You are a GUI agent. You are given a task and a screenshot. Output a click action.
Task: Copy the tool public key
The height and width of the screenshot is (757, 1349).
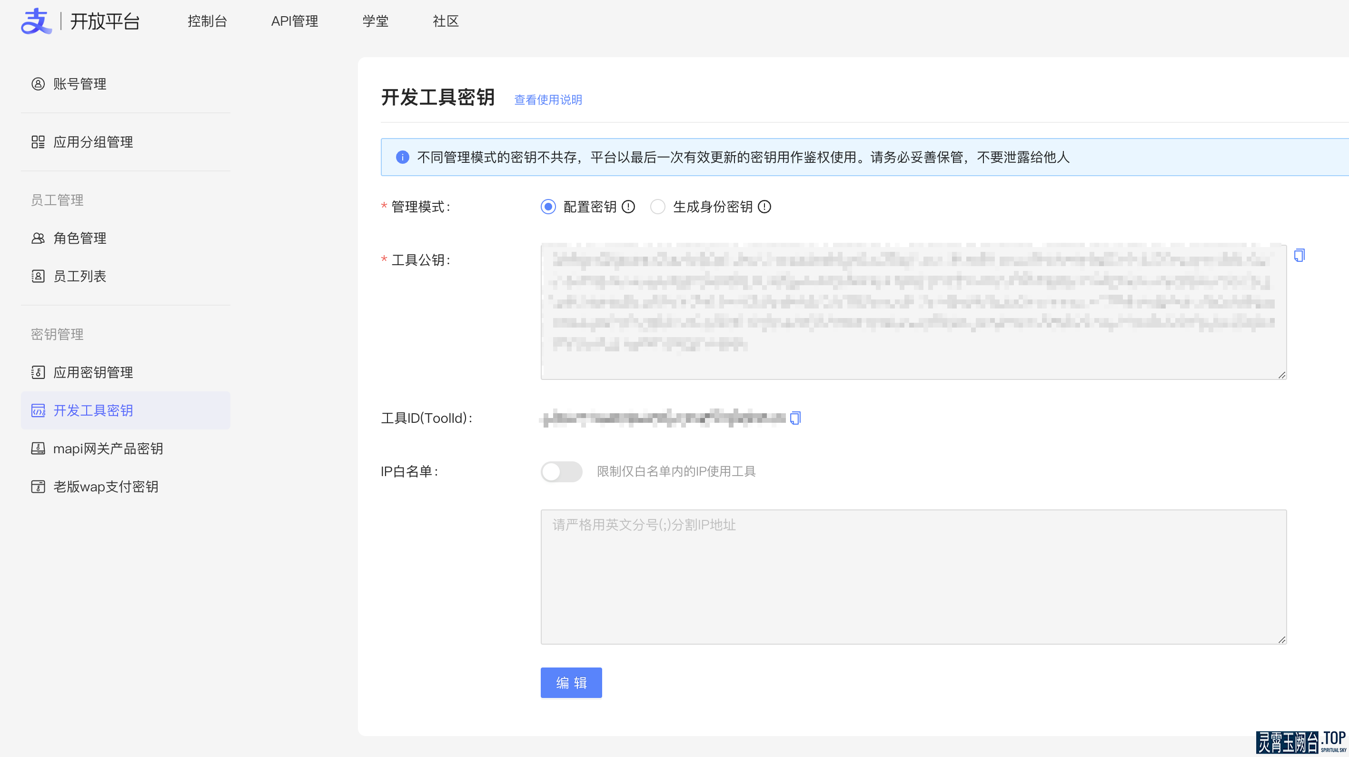[x=1299, y=255]
